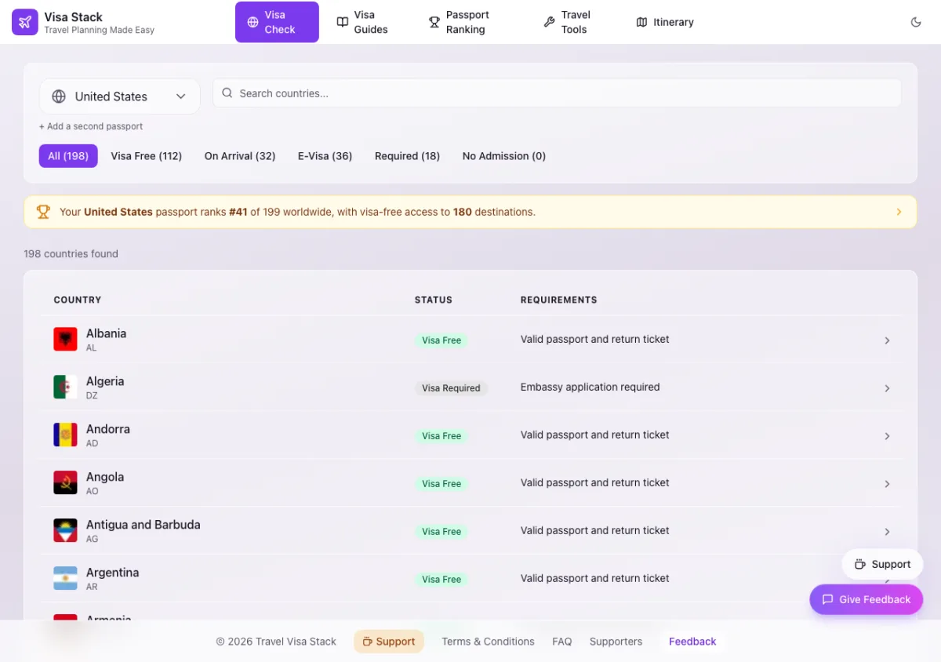Toggle dark mode with the moon icon
This screenshot has width=941, height=662.
916,22
